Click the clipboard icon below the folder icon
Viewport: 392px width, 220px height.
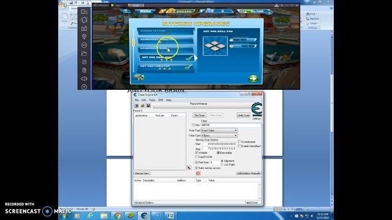(85, 62)
